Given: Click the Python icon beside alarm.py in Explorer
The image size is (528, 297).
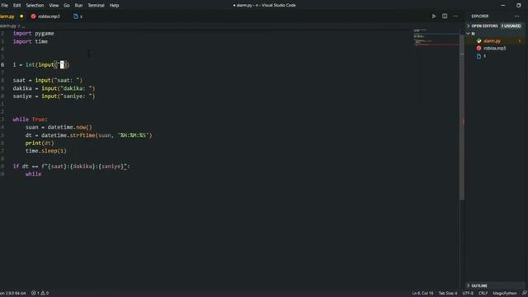Looking at the screenshot, I should point(478,41).
